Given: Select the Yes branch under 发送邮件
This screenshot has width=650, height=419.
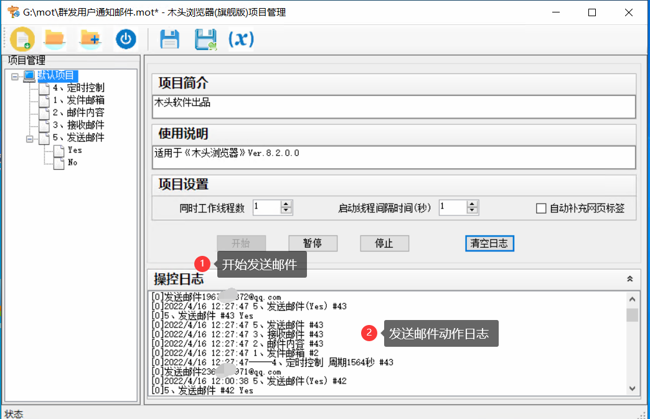Looking at the screenshot, I should 73,150.
